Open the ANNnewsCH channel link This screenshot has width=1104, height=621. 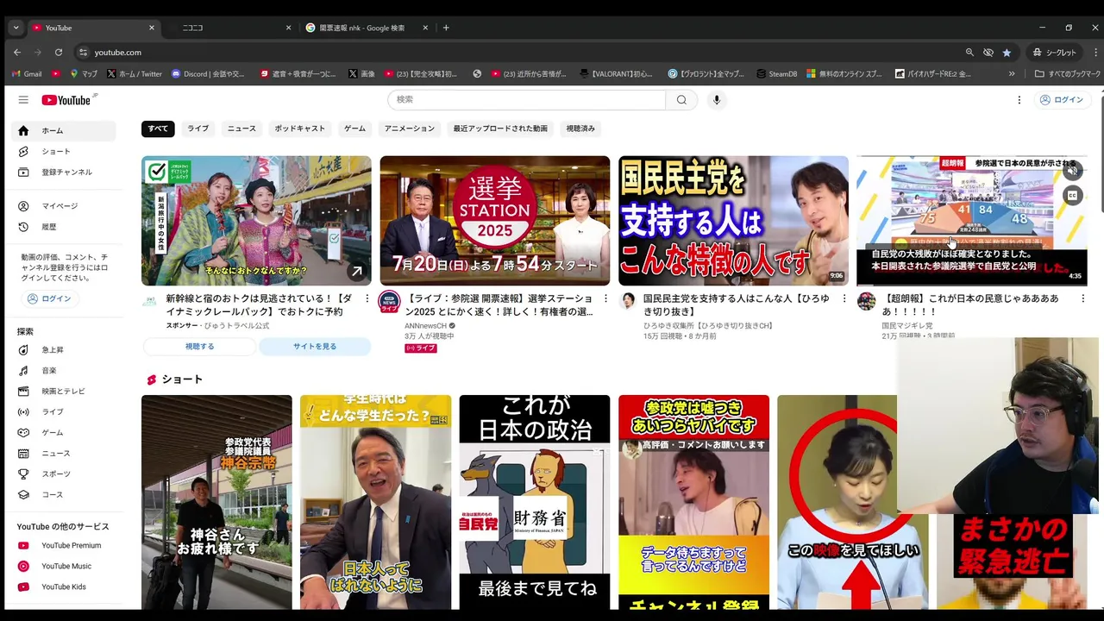click(426, 326)
